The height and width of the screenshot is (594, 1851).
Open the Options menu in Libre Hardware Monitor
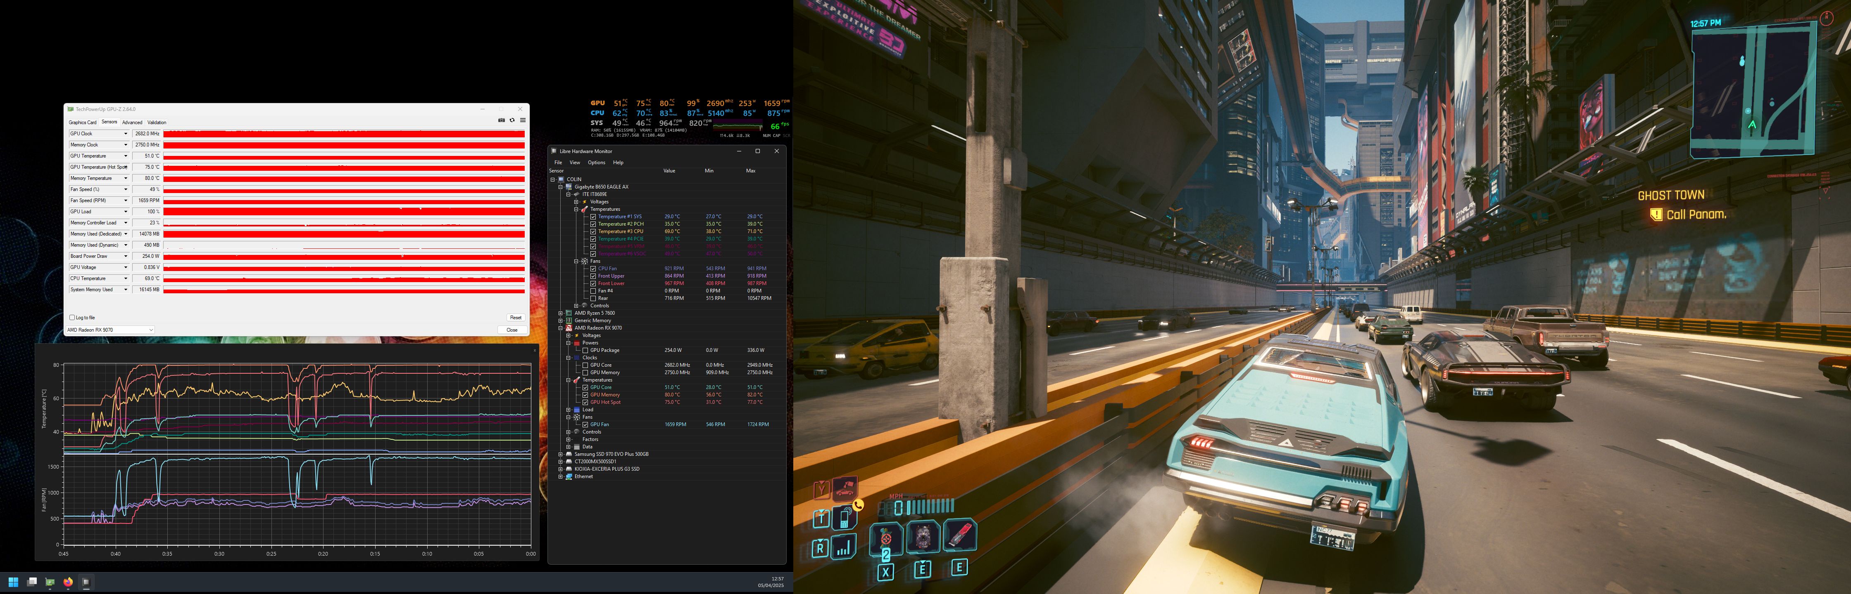pyautogui.click(x=596, y=163)
